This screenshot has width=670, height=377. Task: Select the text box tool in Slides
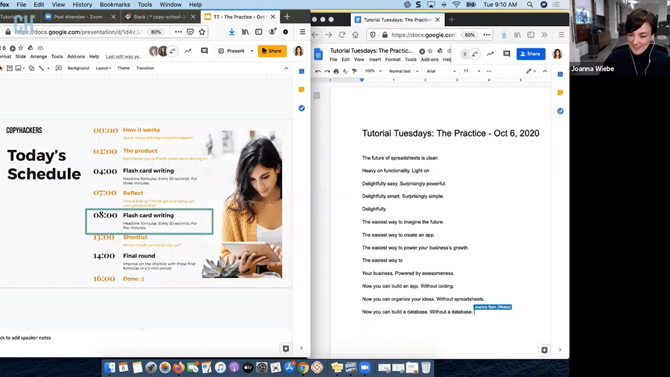click(10, 68)
